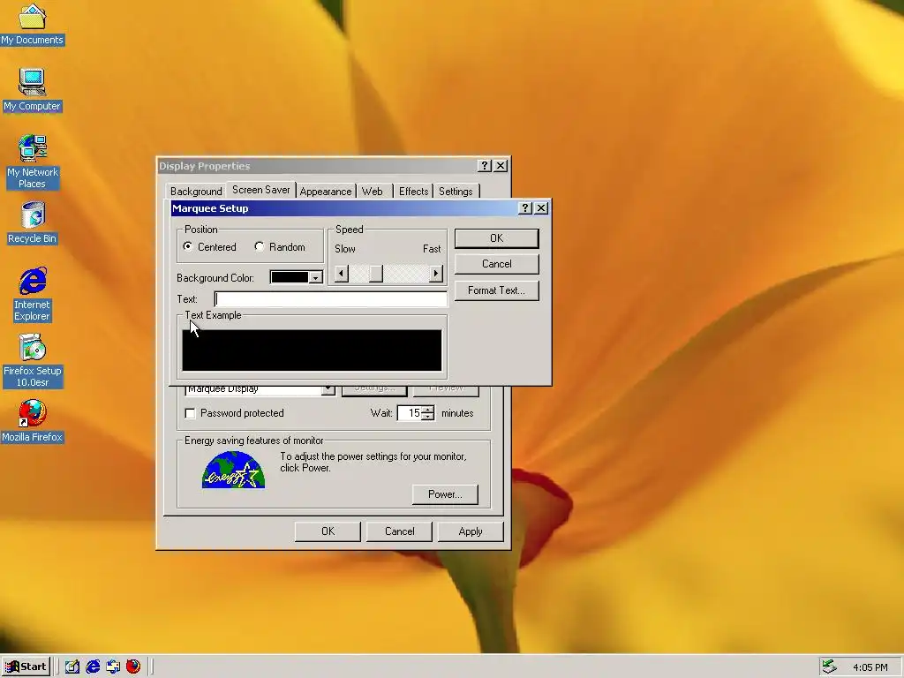Click the black Text Example preview

(312, 350)
